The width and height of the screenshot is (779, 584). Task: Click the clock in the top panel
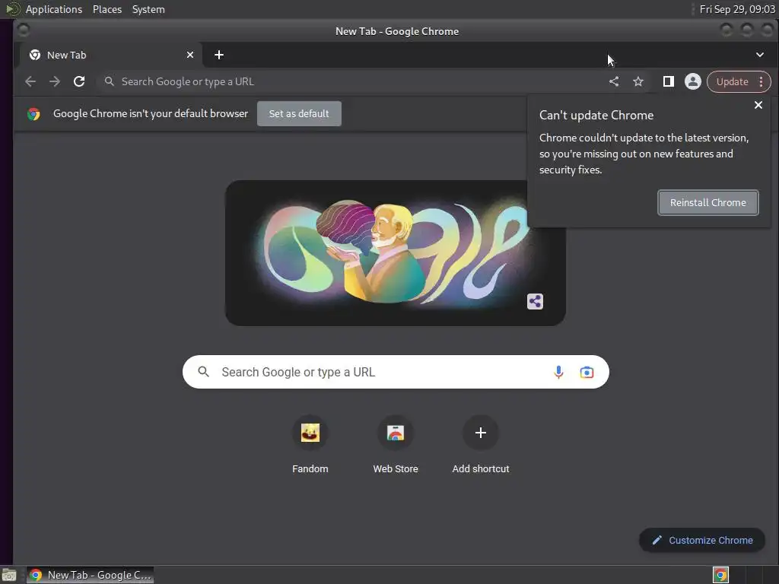pos(737,9)
